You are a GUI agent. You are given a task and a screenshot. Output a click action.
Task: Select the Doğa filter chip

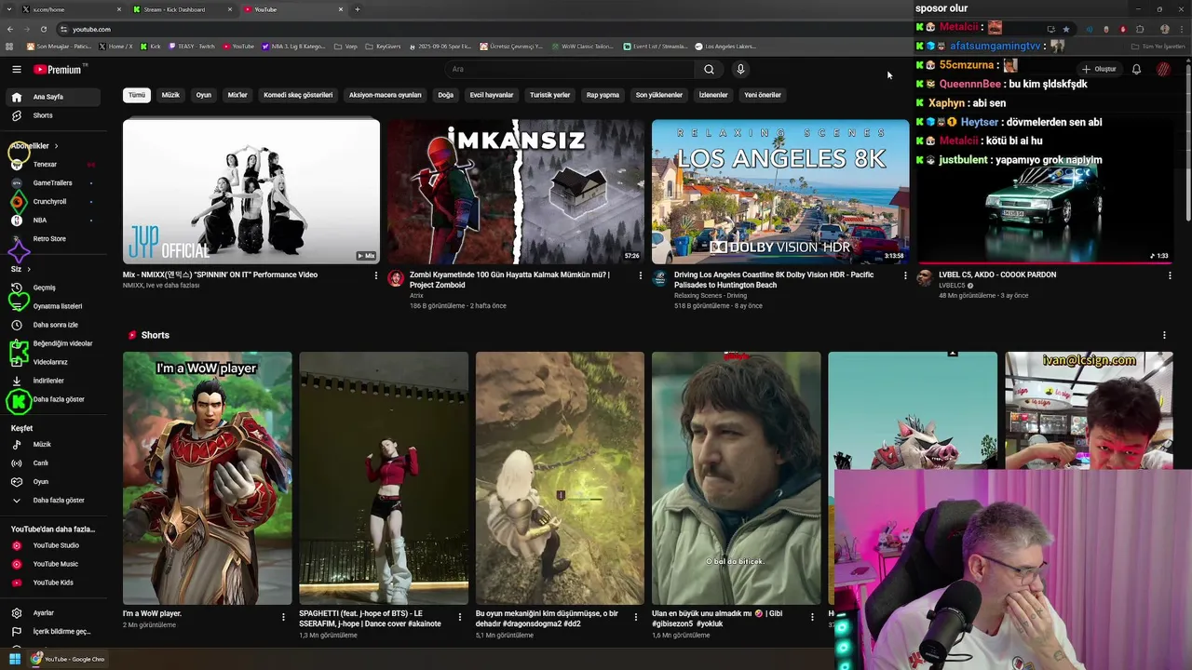[x=446, y=95]
